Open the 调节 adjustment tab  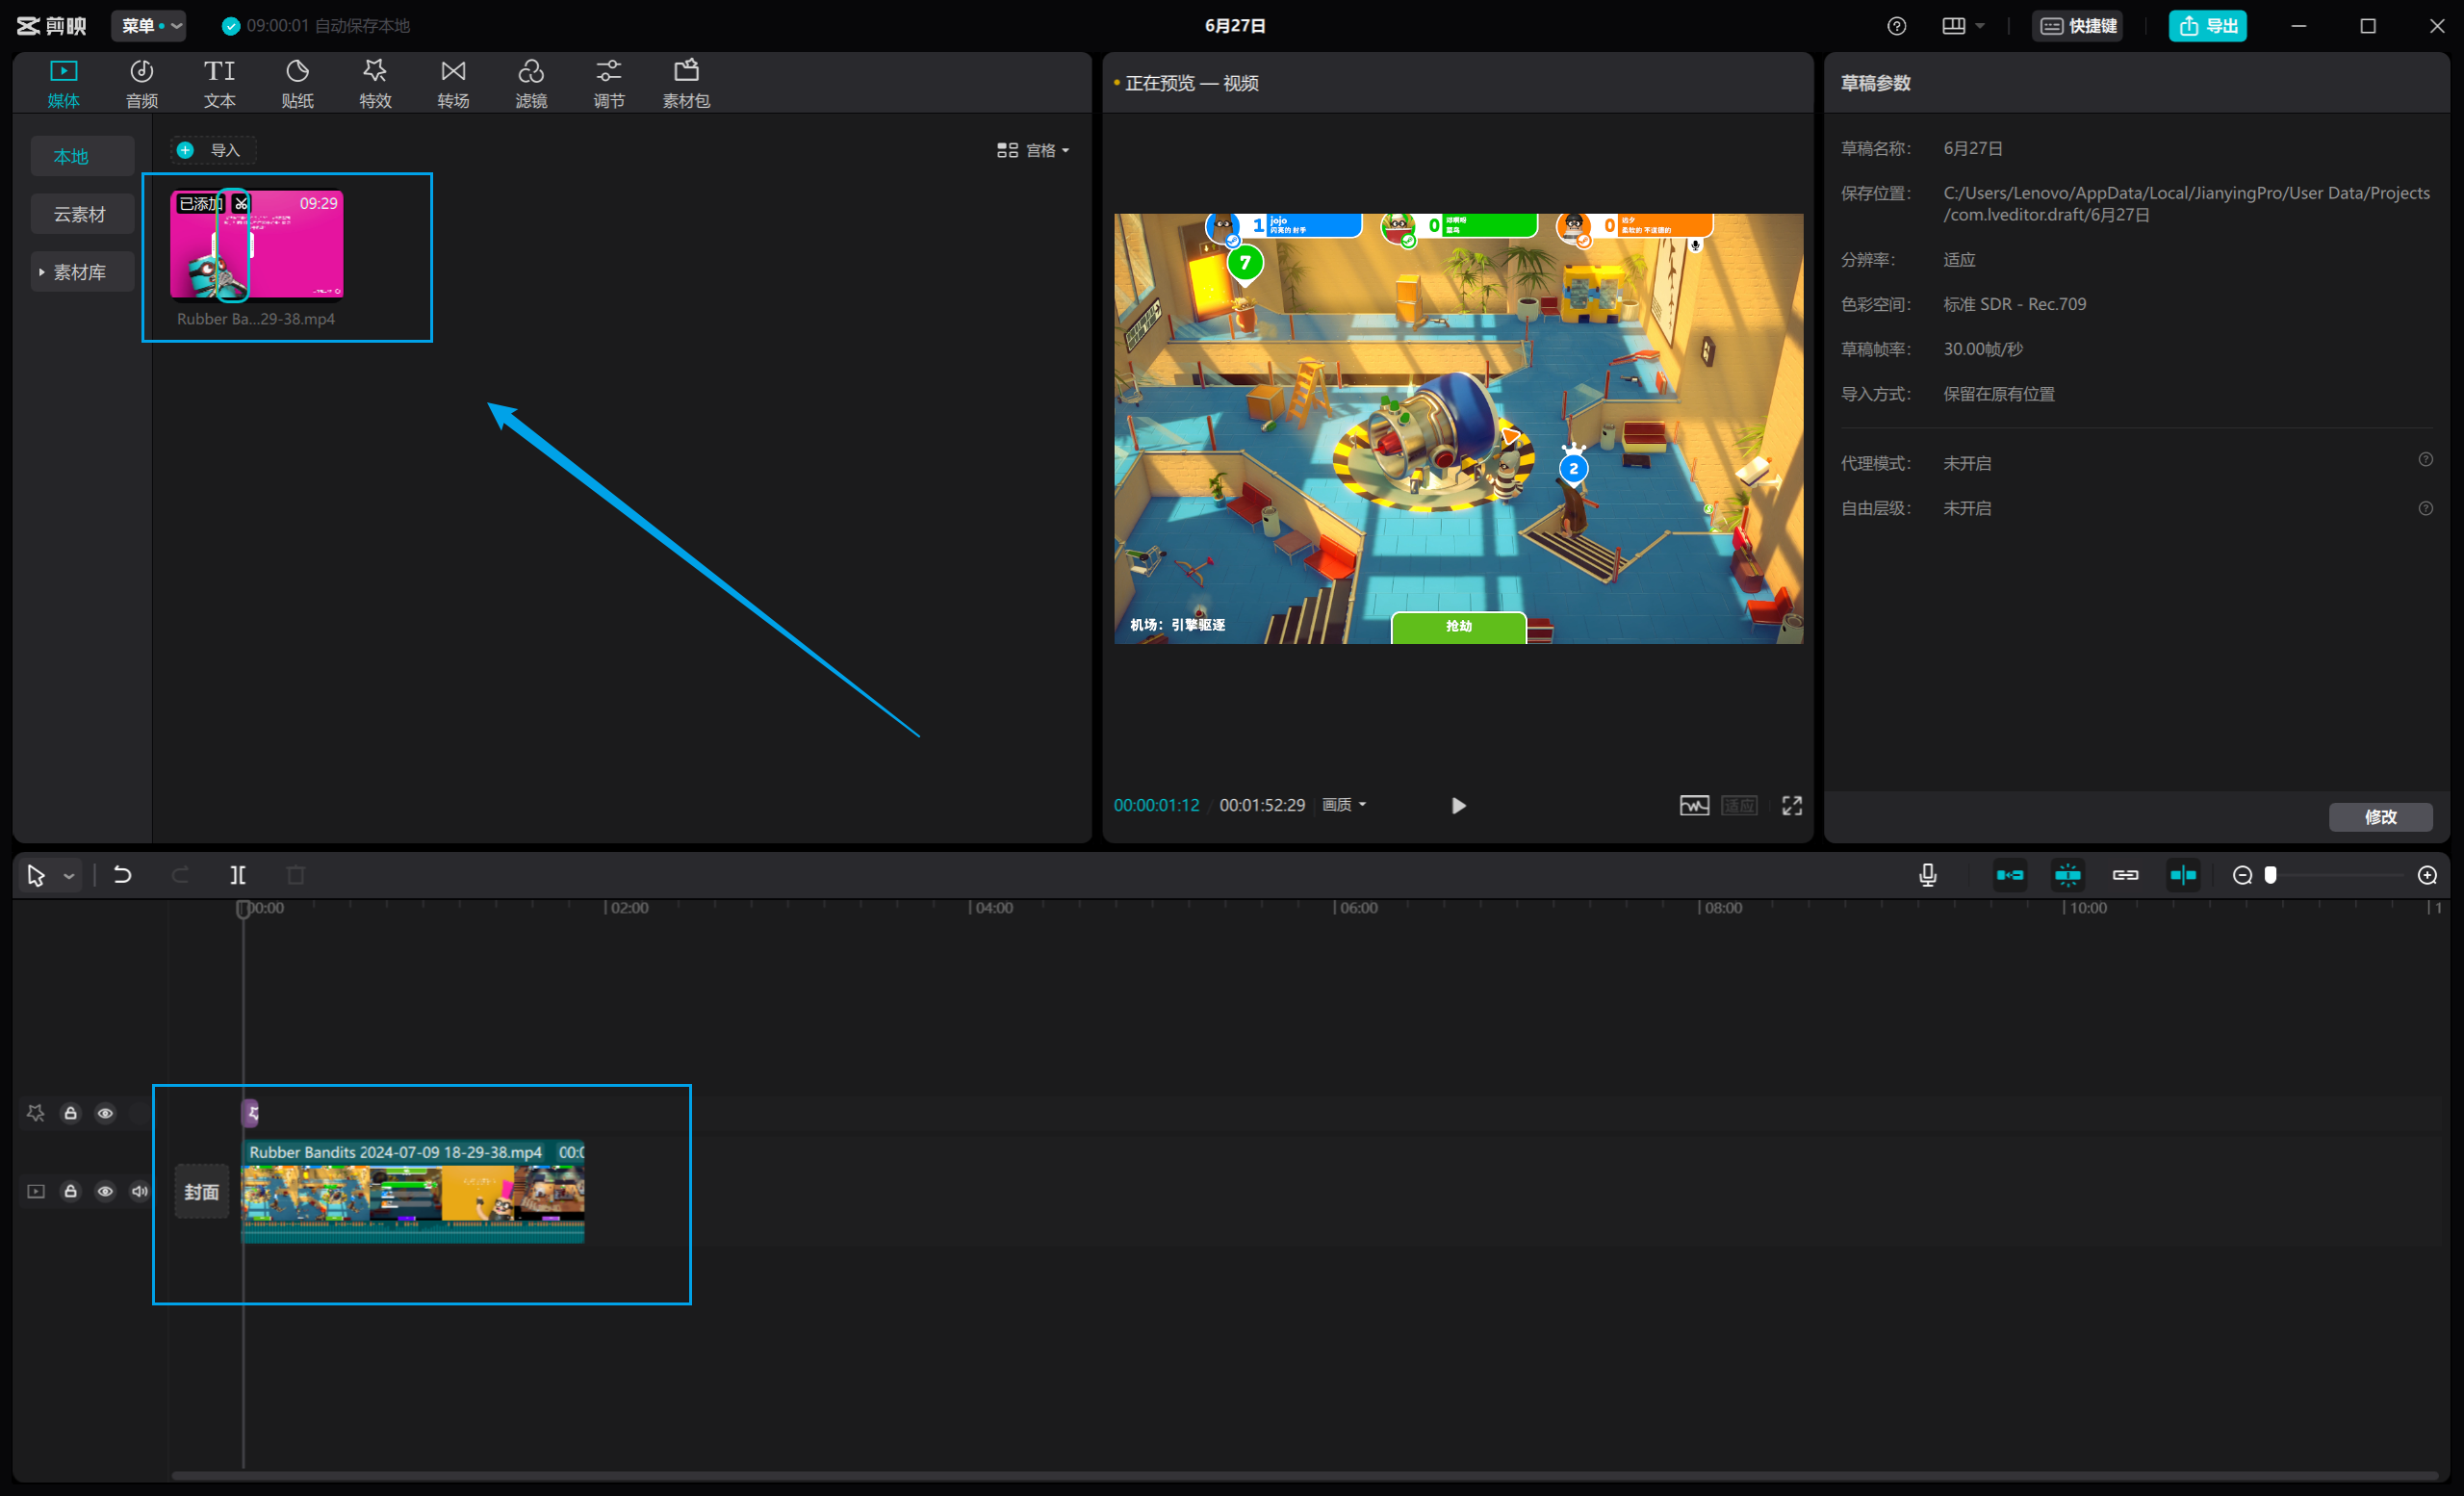[609, 83]
